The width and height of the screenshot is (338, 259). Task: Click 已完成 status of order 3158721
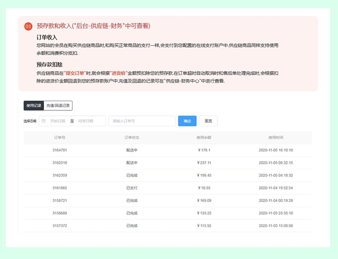(x=132, y=201)
